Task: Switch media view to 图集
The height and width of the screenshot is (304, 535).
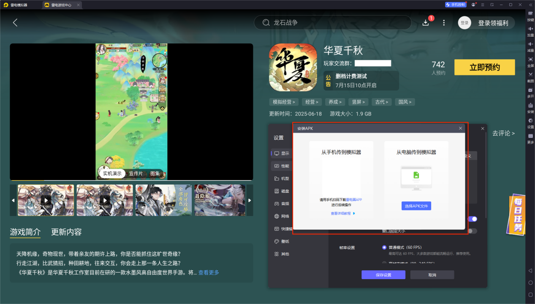Action: [155, 173]
